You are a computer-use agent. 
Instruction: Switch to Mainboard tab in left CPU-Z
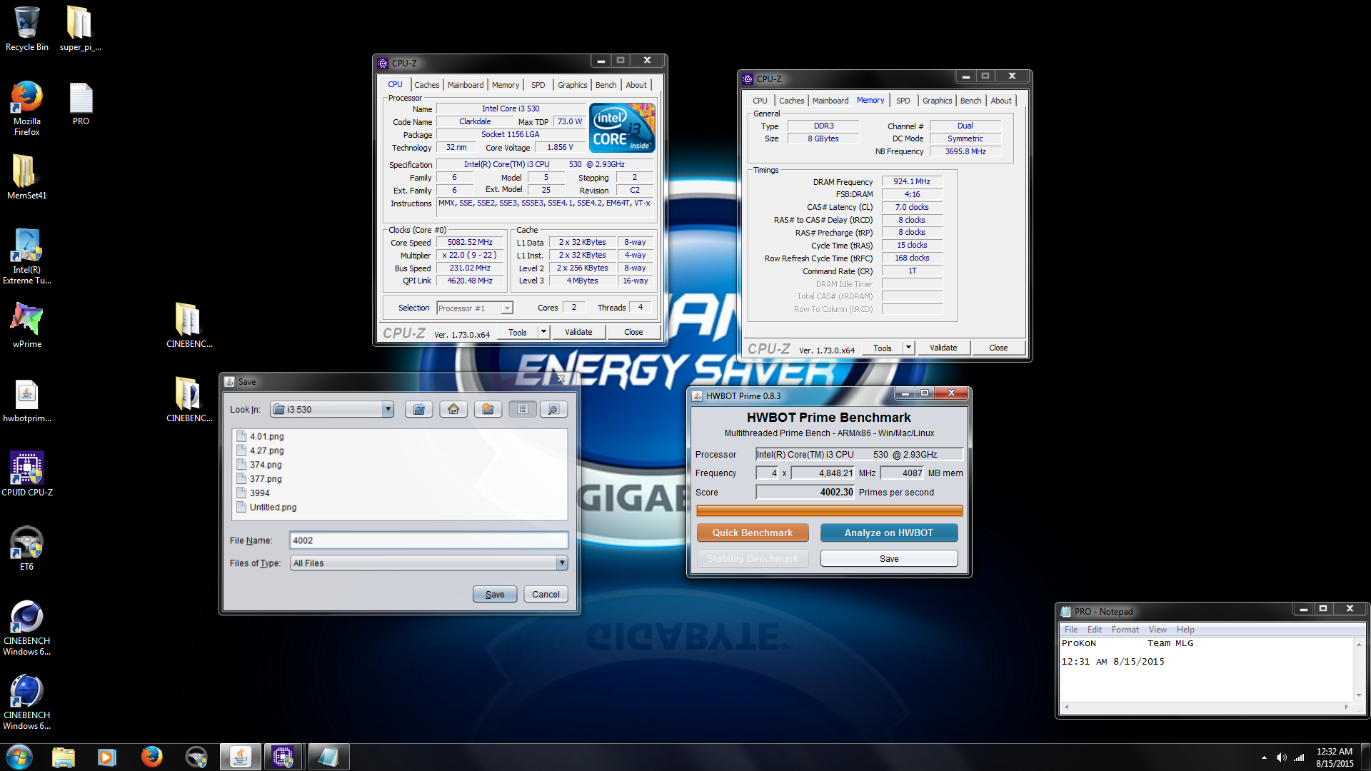[466, 85]
